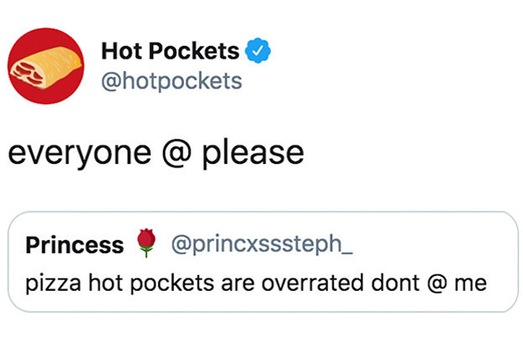This screenshot has height=347, width=523.
Task: Click '@ me' at the quoted tweet's end
Action: 457,283
